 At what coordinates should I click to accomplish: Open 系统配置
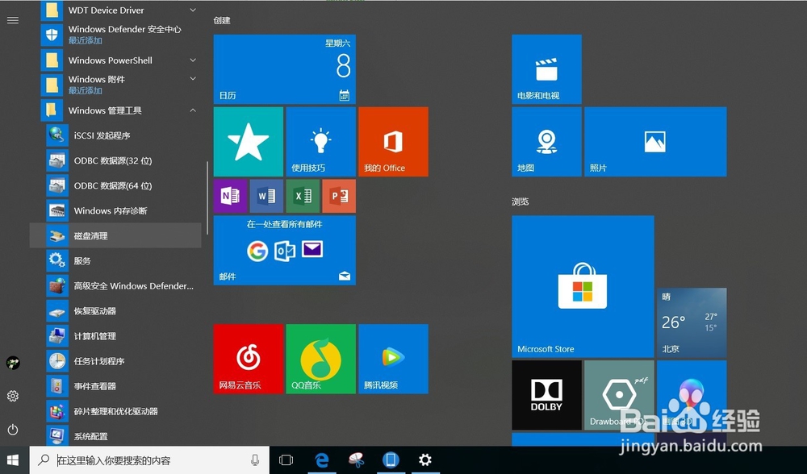(x=119, y=436)
